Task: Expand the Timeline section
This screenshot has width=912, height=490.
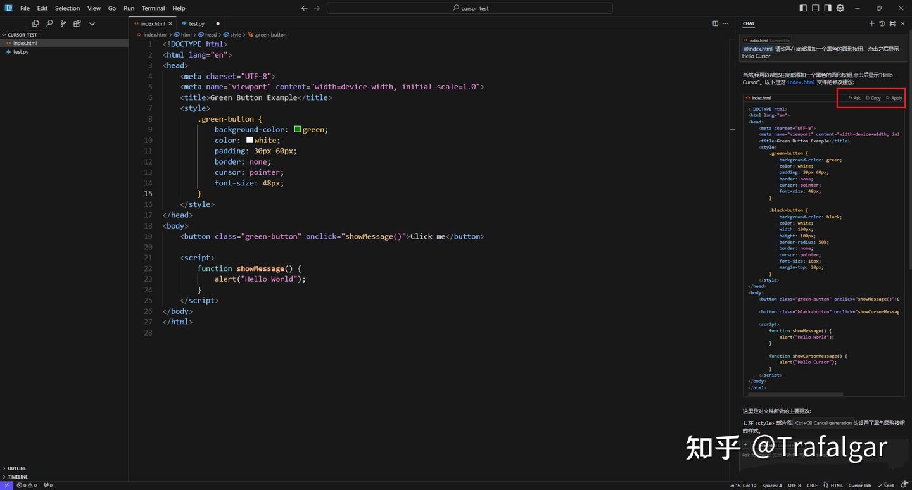Action: [x=18, y=477]
